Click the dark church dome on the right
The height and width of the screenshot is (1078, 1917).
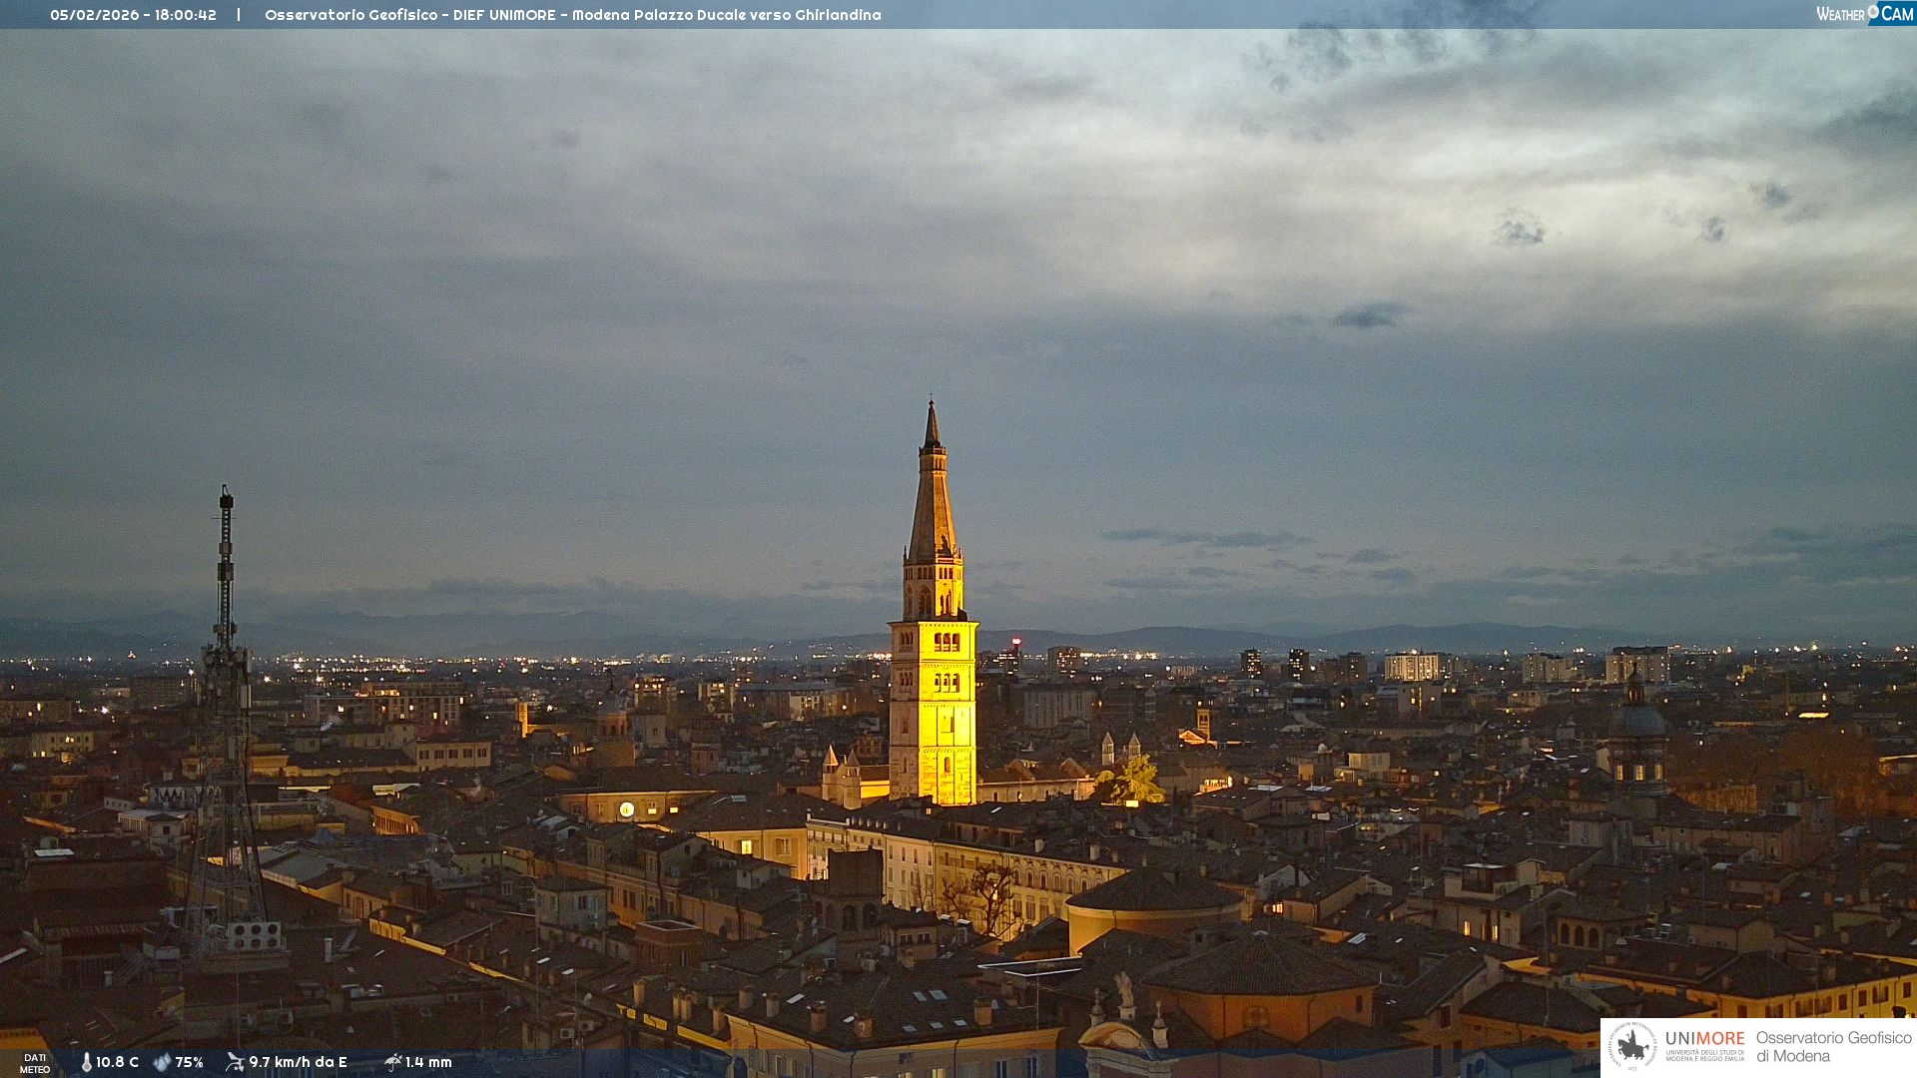1636,721
